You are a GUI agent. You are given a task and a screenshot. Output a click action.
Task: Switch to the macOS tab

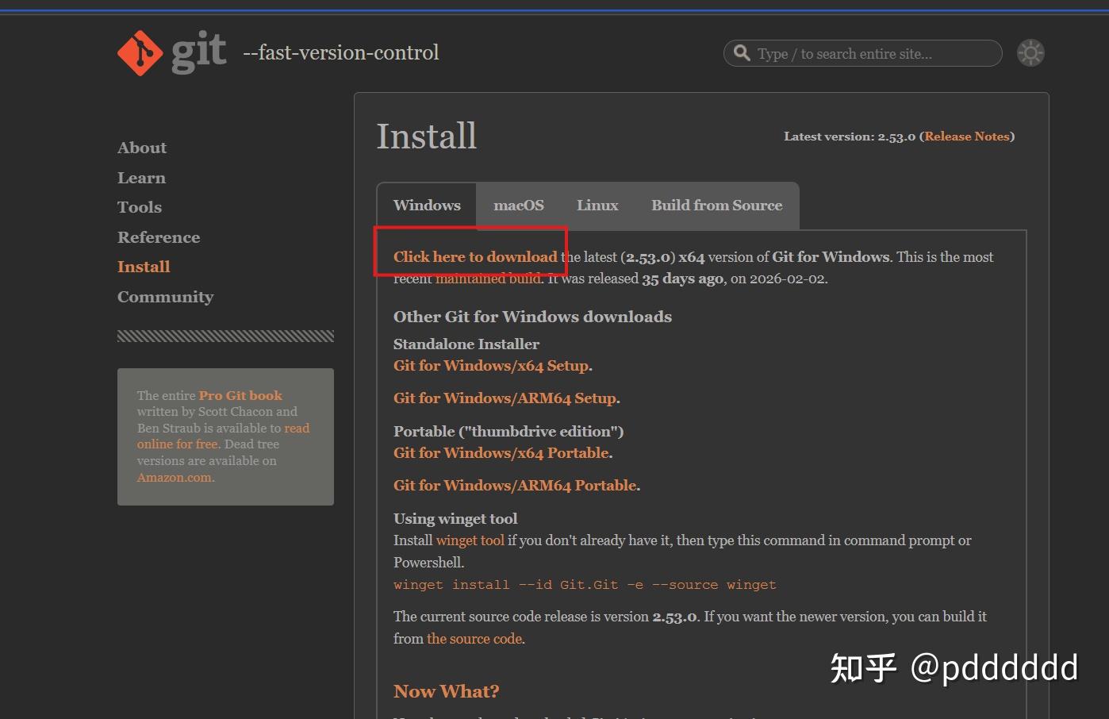click(519, 206)
